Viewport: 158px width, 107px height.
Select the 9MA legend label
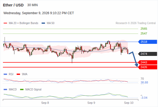25,74
